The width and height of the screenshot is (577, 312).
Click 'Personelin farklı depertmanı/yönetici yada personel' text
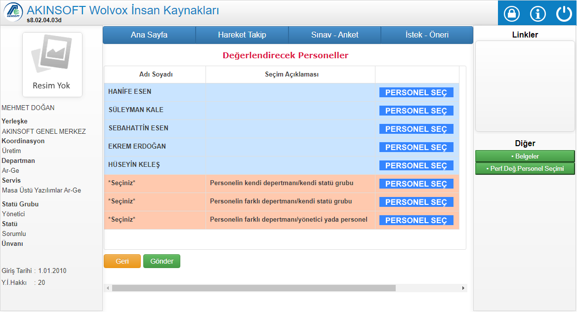pyautogui.click(x=288, y=220)
